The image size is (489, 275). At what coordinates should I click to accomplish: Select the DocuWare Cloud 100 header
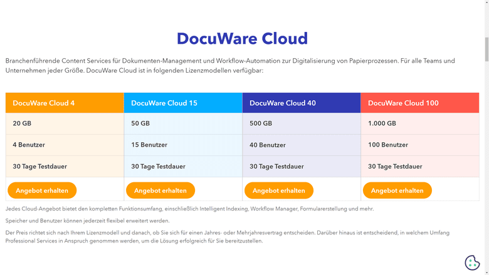point(420,103)
